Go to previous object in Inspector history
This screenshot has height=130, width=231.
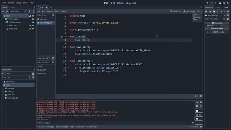click(x=222, y=12)
